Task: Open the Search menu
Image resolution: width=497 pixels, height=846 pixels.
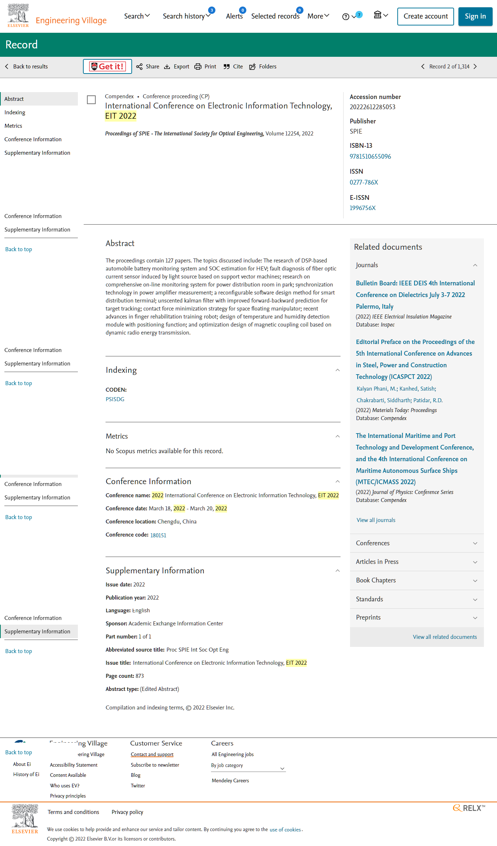Action: pos(137,16)
